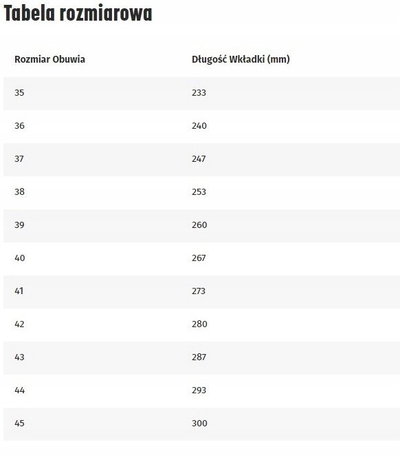The image size is (400, 458).
Task: Click the Tabela rozmiarowa heading
Action: click(78, 14)
